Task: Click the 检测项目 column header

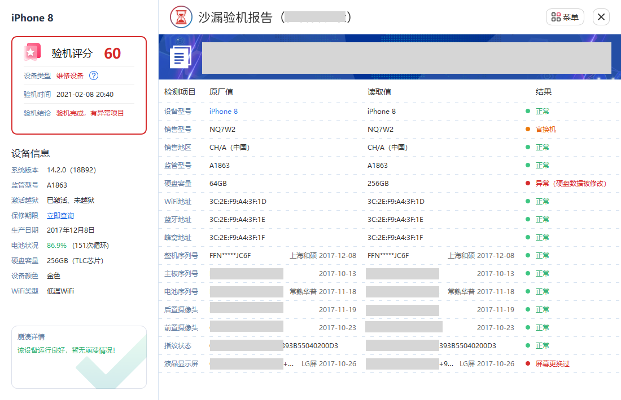Action: click(180, 92)
